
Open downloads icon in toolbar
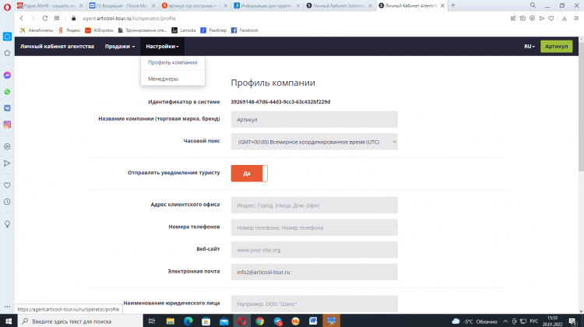coord(565,18)
